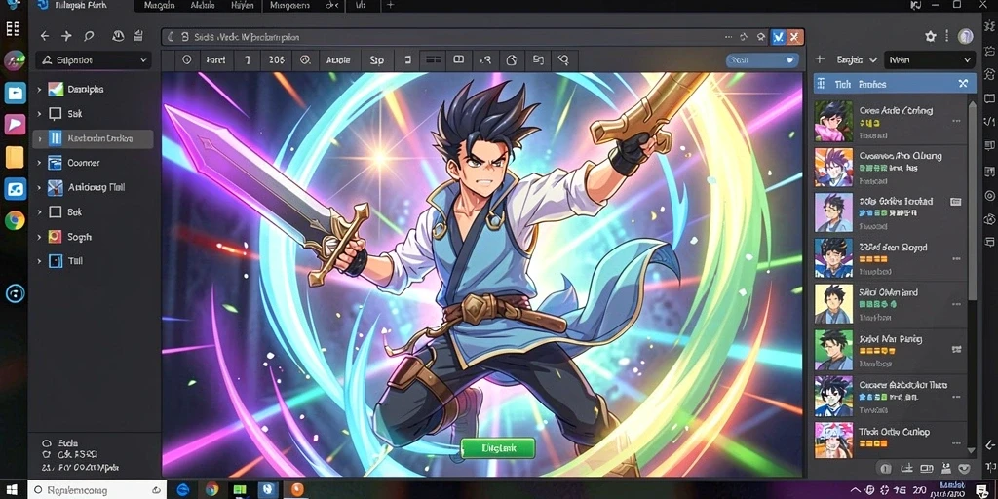The width and height of the screenshot is (998, 499).
Task: Open the first character thumbnail in right list
Action: point(833,121)
